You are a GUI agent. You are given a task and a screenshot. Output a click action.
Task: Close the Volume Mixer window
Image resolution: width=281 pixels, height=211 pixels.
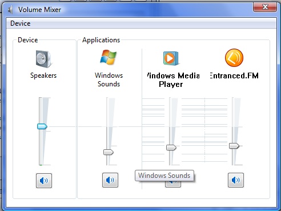265,7
